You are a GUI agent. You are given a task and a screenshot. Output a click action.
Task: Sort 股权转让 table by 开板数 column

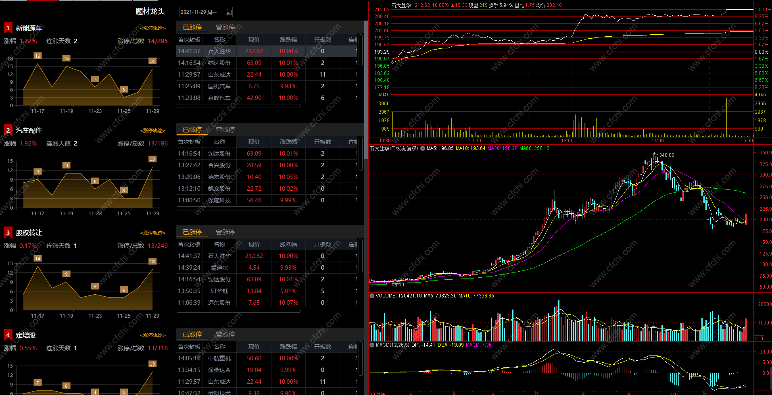click(x=323, y=244)
